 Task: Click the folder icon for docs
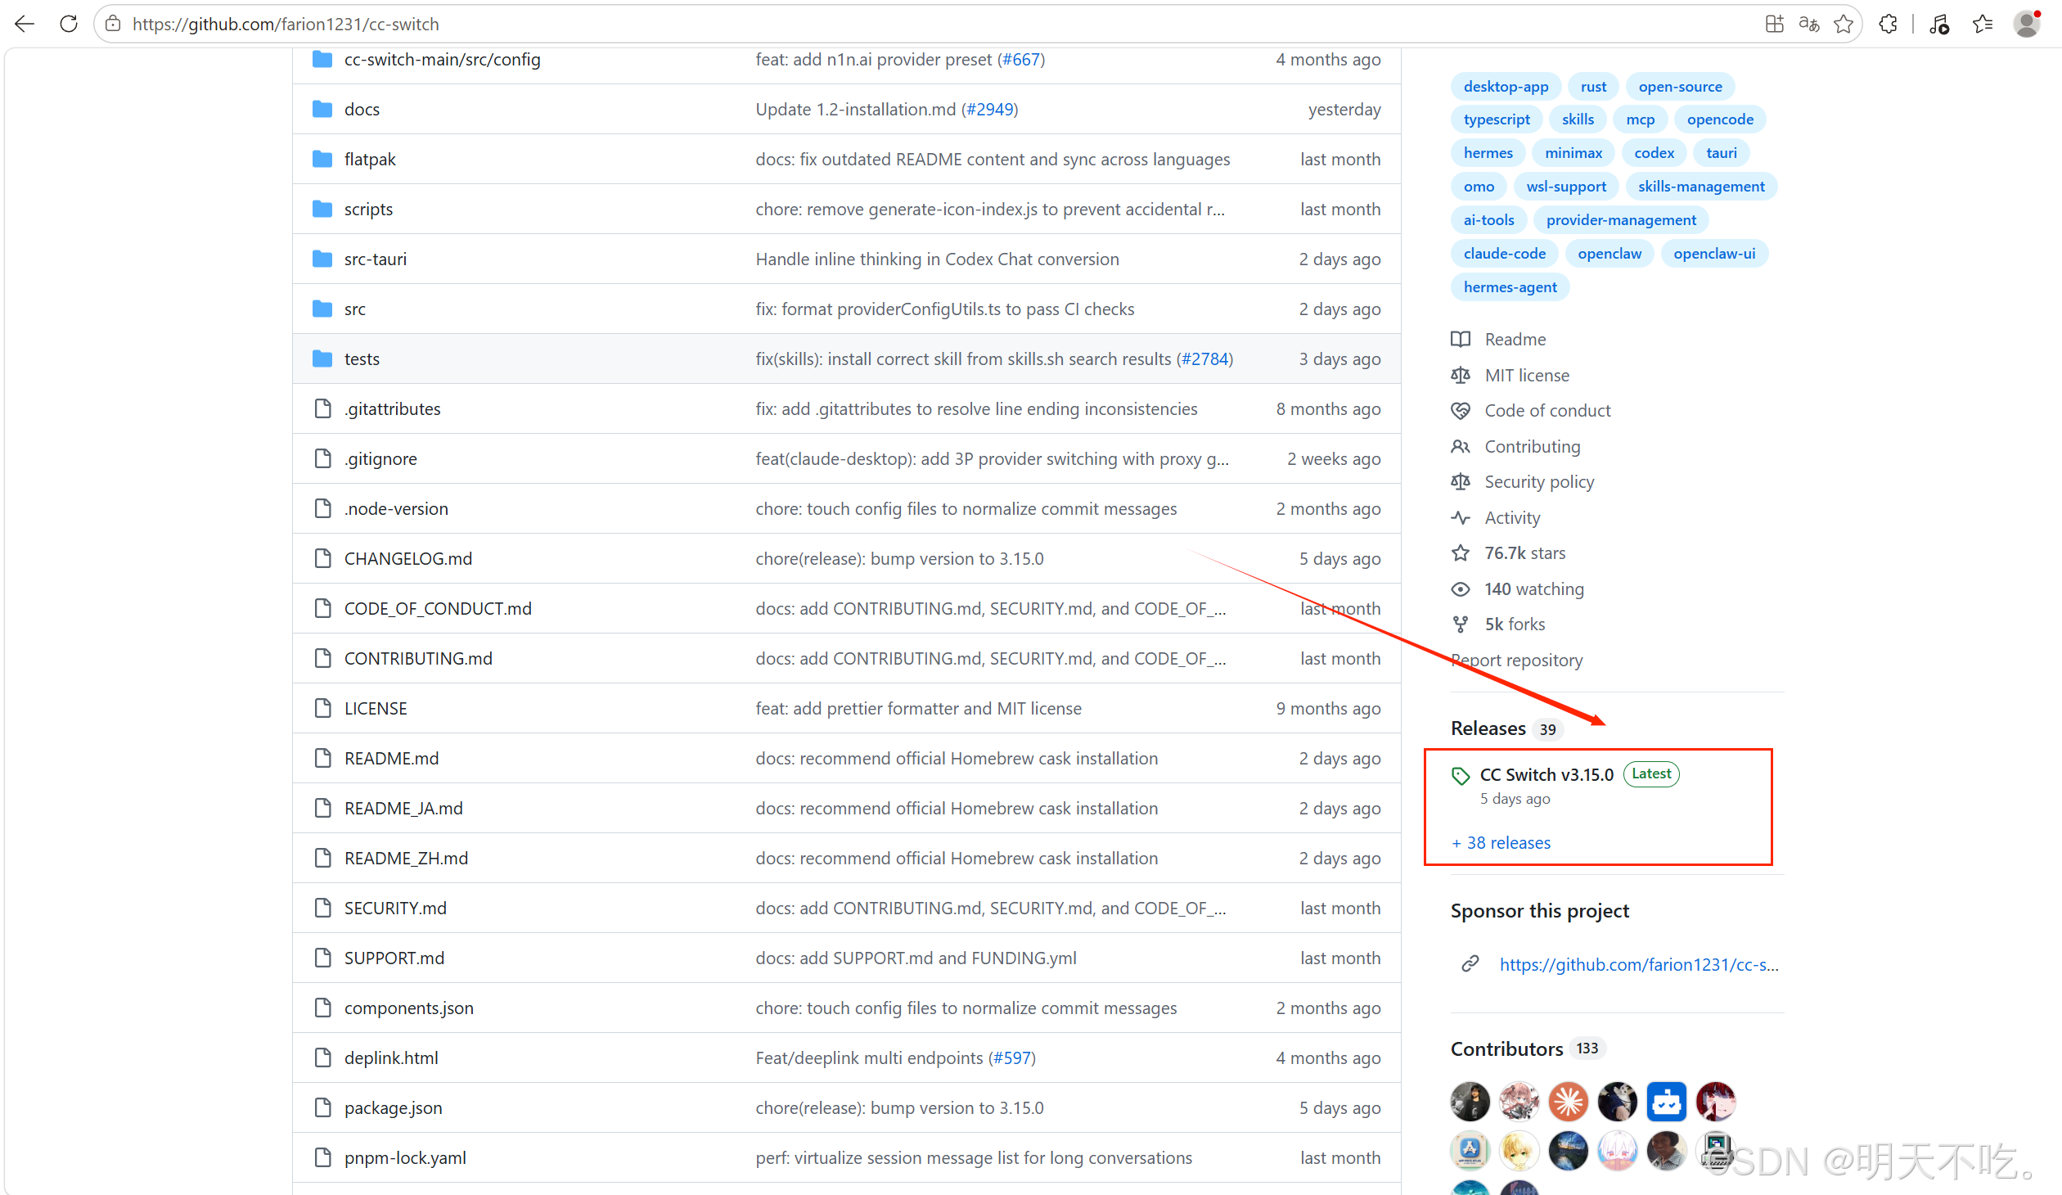[x=322, y=110]
